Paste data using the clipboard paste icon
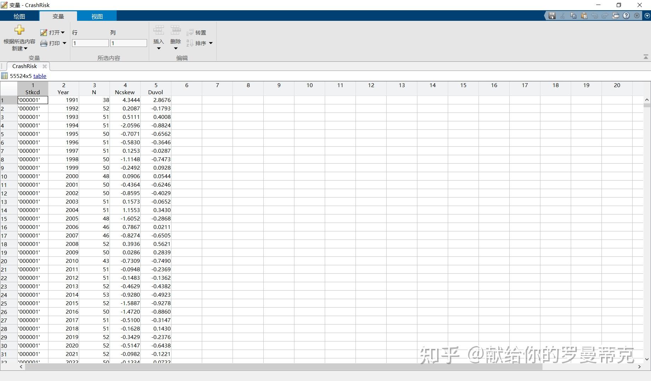651x381 pixels. pos(585,16)
